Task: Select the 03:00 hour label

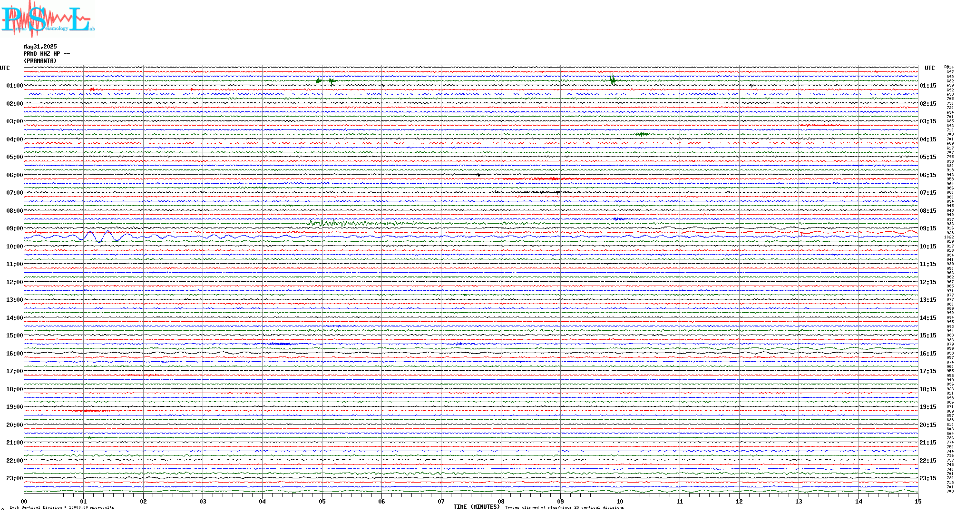Action: coord(14,121)
